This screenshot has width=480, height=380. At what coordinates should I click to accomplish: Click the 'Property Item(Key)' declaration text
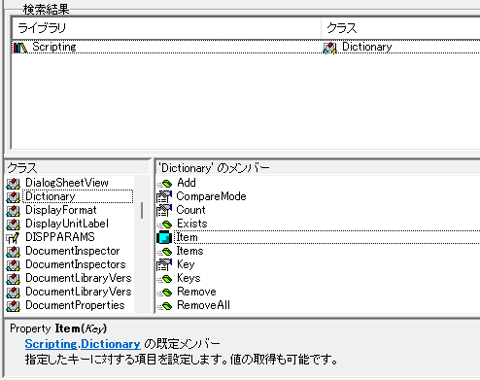[58, 328]
